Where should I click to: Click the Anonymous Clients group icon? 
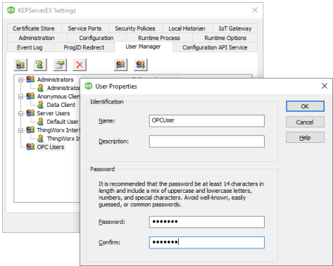pos(30,96)
